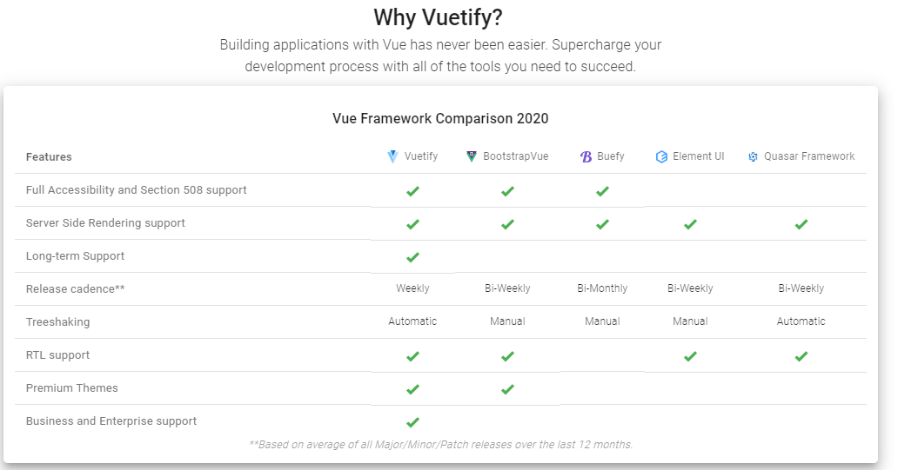Click Vuetify's Weekly release cadence cell
The width and height of the screenshot is (898, 470).
(x=412, y=288)
